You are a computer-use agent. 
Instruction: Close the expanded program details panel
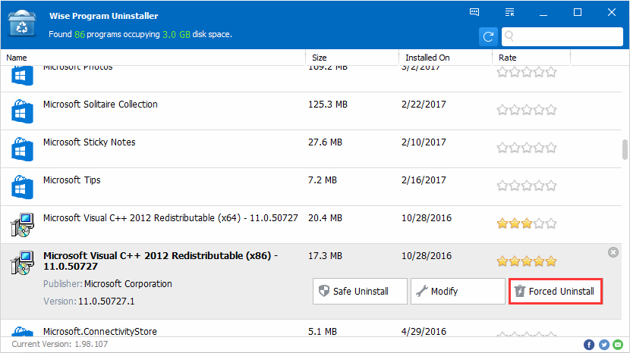613,252
